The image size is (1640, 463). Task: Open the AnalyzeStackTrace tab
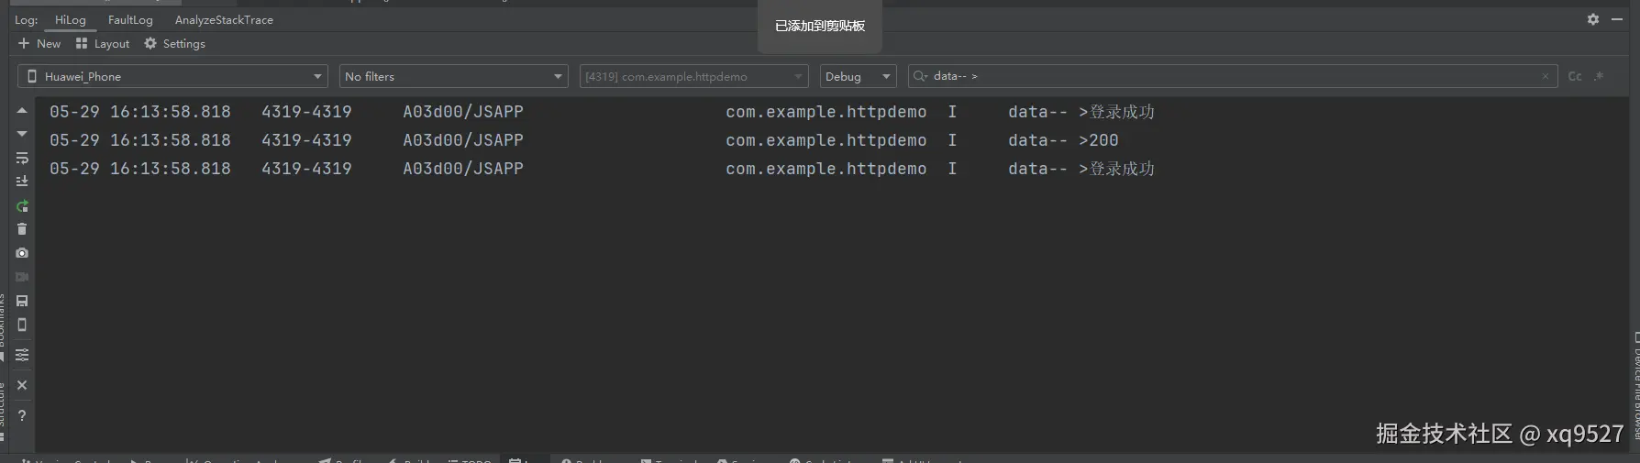click(224, 19)
